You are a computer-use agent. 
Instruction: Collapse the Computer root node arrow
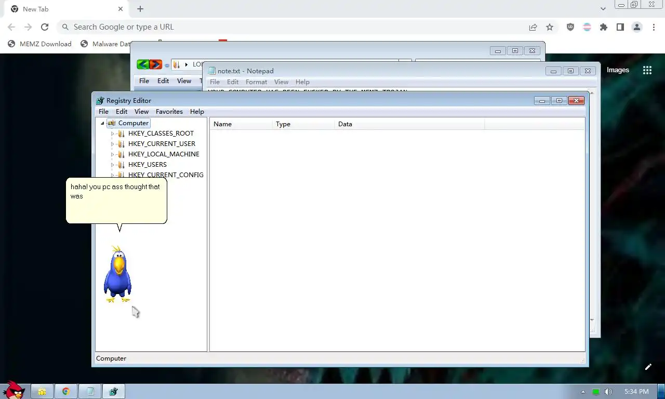coord(102,123)
